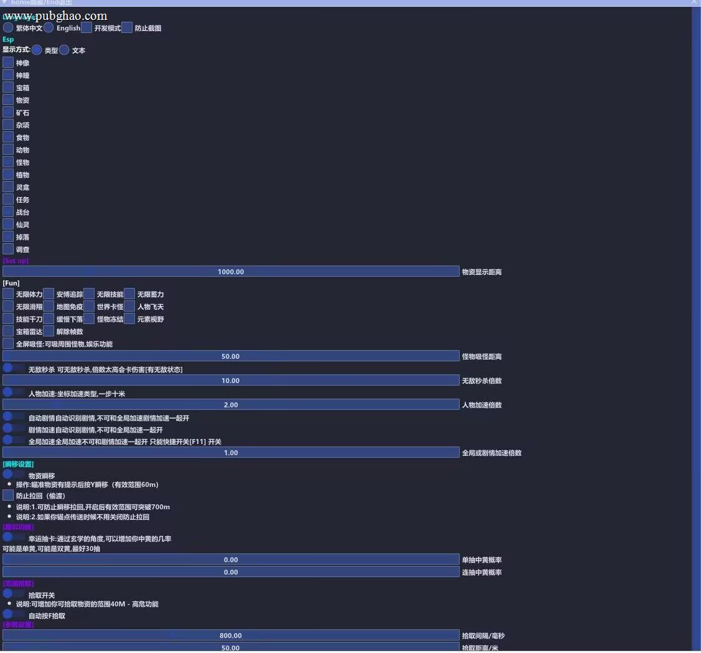Check the 无限技能 checkbox
The height and width of the screenshot is (653, 701).
pyautogui.click(x=89, y=294)
